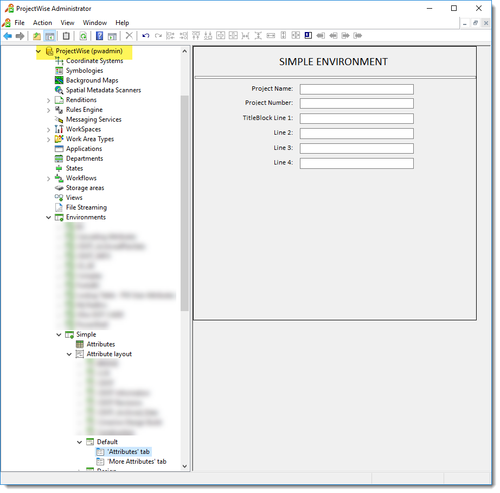Click the TitleBlock Line 1 input field
This screenshot has width=500, height=493.
pyautogui.click(x=356, y=118)
